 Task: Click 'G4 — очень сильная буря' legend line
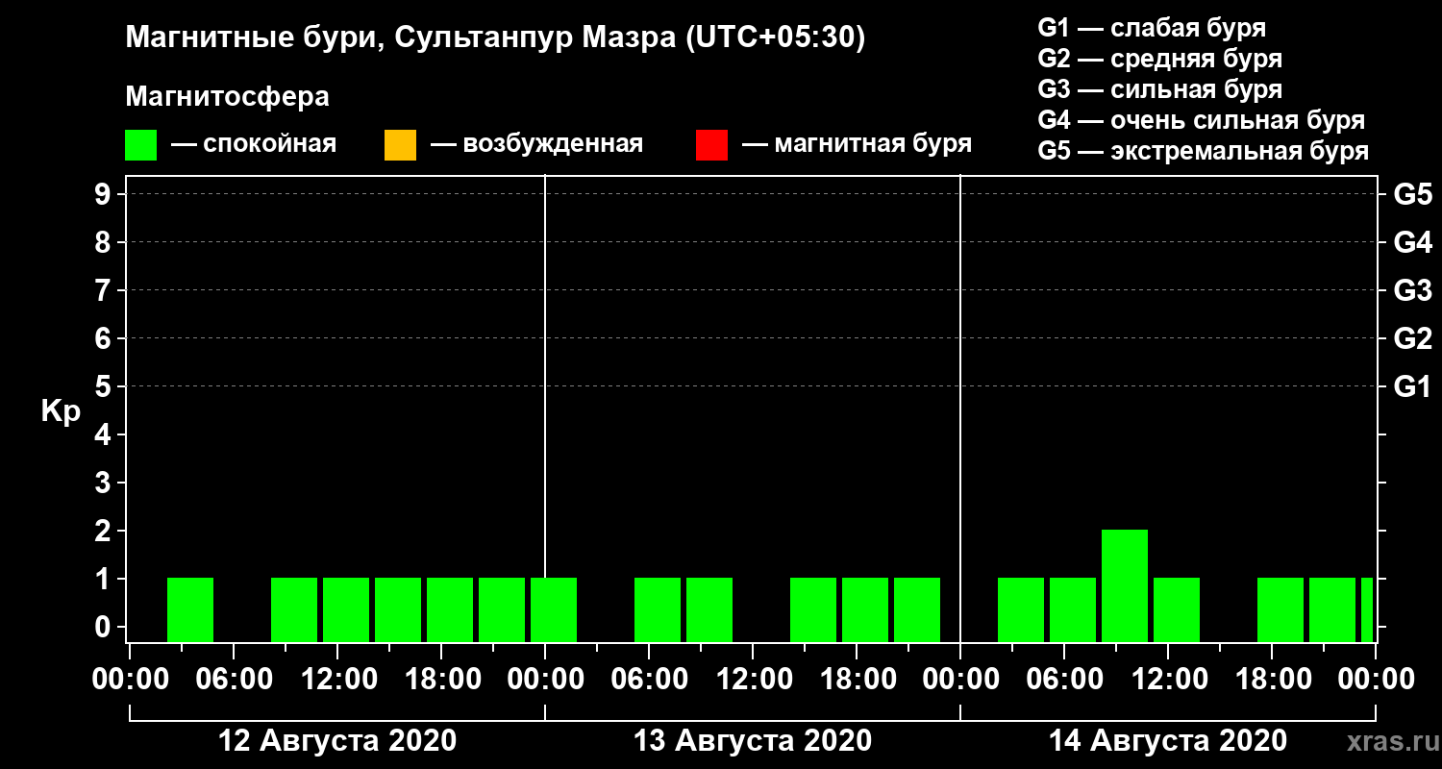pos(1202,120)
